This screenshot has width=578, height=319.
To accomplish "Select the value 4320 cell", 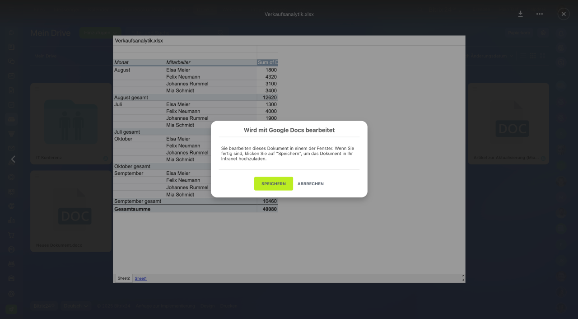I will point(267,77).
